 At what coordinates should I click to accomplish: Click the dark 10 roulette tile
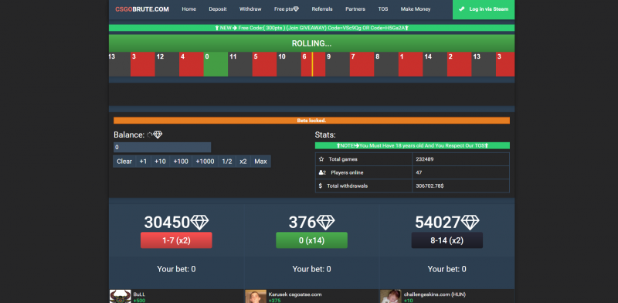coord(288,64)
